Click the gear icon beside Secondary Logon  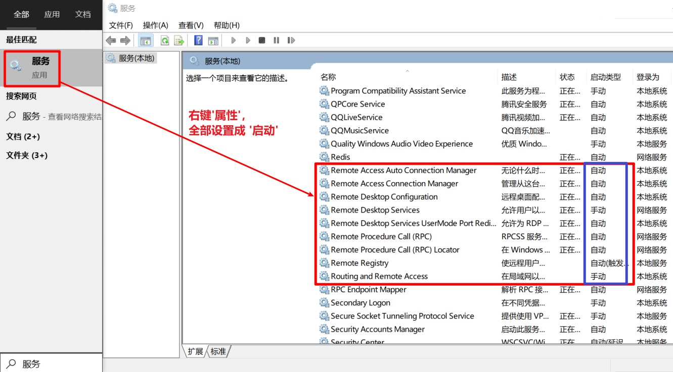[324, 303]
